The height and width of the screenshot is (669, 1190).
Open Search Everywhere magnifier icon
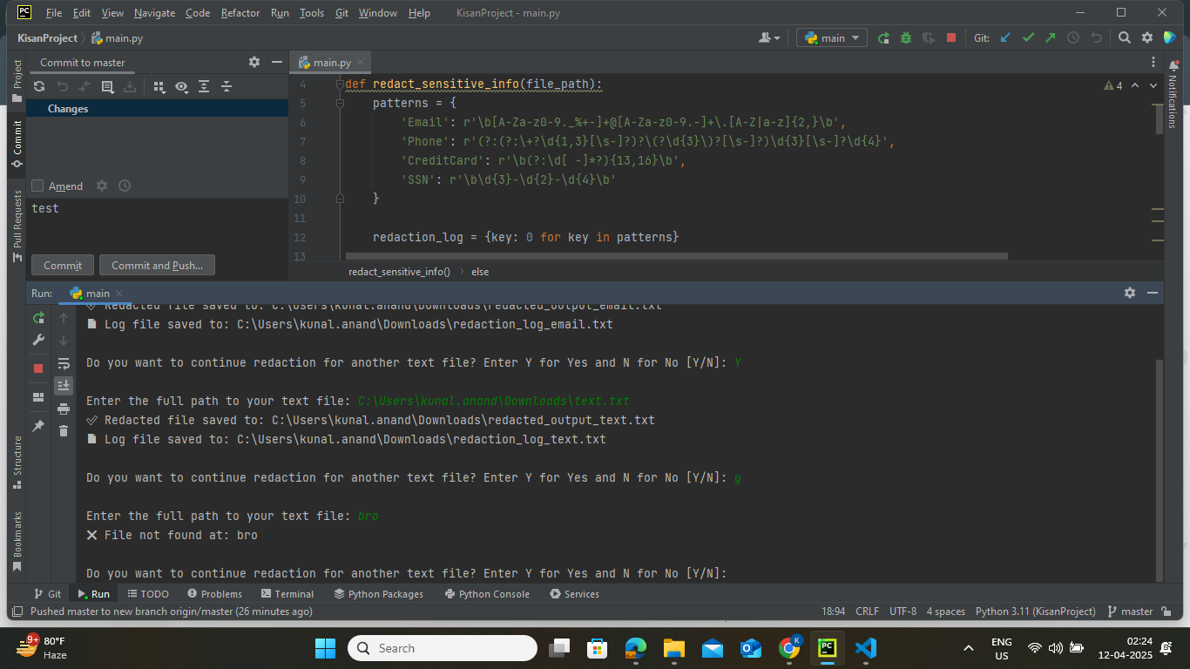coord(1125,38)
